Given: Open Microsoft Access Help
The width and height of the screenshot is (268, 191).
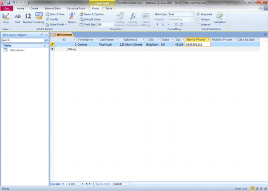Looking at the screenshot, I should click(265, 8).
